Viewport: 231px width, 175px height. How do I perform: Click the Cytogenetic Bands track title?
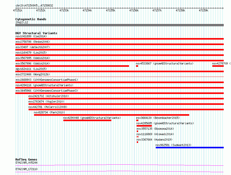[31, 19]
